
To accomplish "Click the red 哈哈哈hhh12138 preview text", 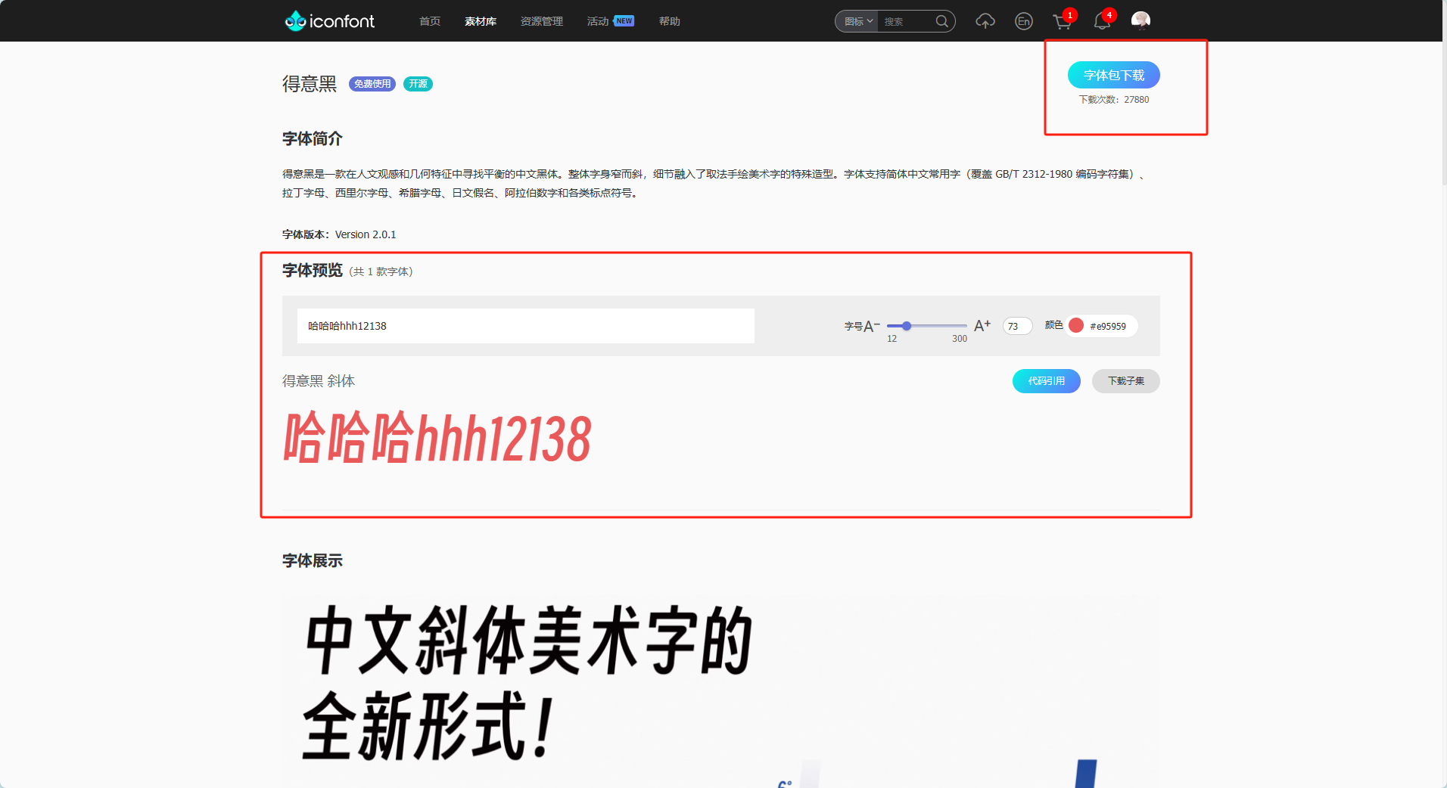I will point(437,438).
